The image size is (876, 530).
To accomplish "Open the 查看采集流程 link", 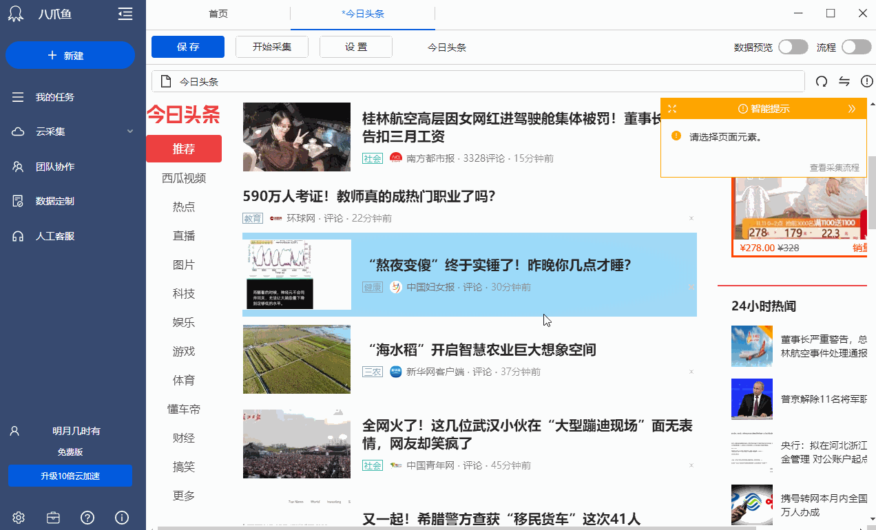I will click(x=835, y=167).
